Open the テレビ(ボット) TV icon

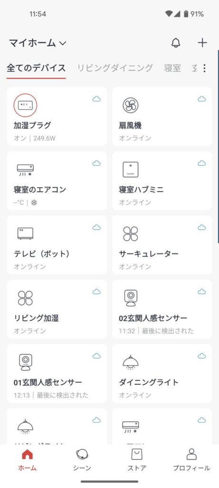pyautogui.click(x=25, y=234)
